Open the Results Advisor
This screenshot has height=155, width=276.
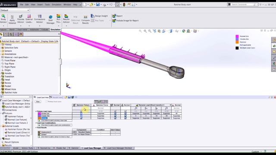pyautogui.click(x=66, y=19)
